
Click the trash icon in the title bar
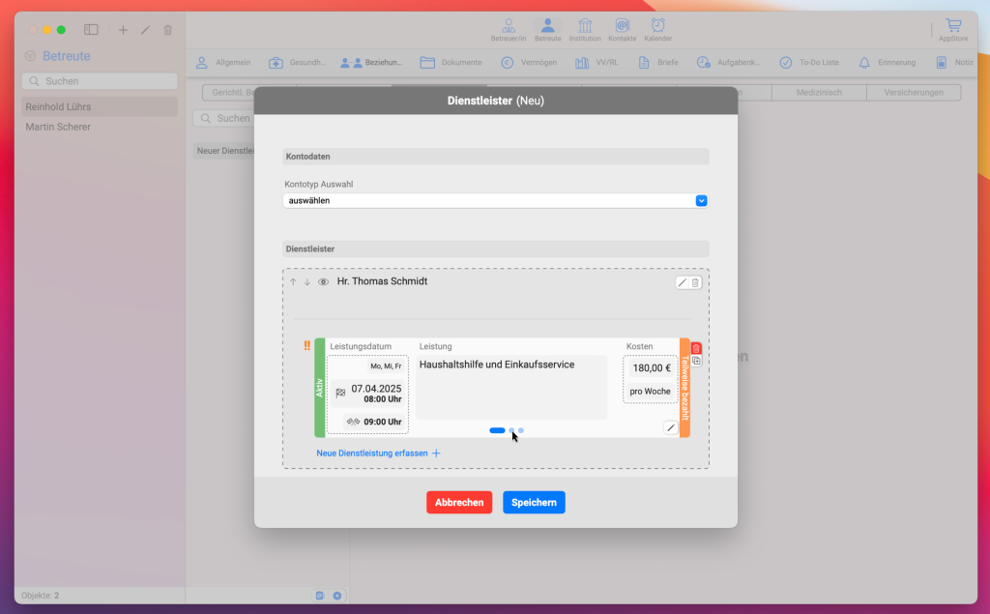168,30
